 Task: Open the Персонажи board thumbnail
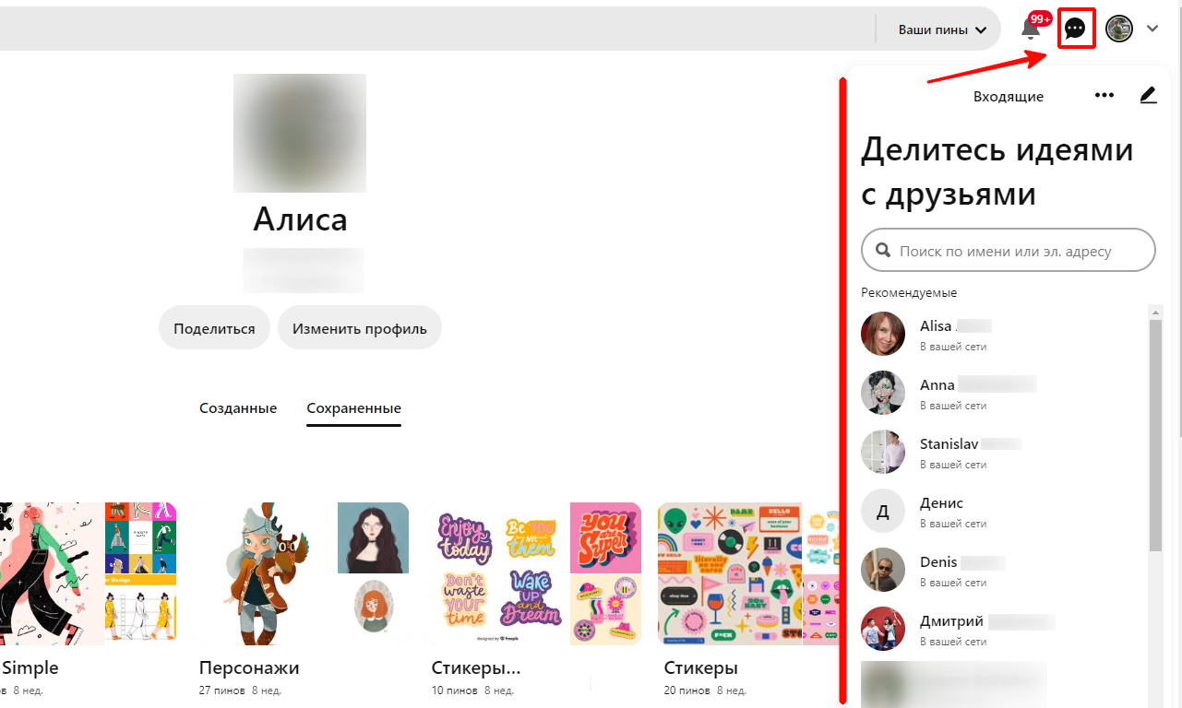pos(304,573)
